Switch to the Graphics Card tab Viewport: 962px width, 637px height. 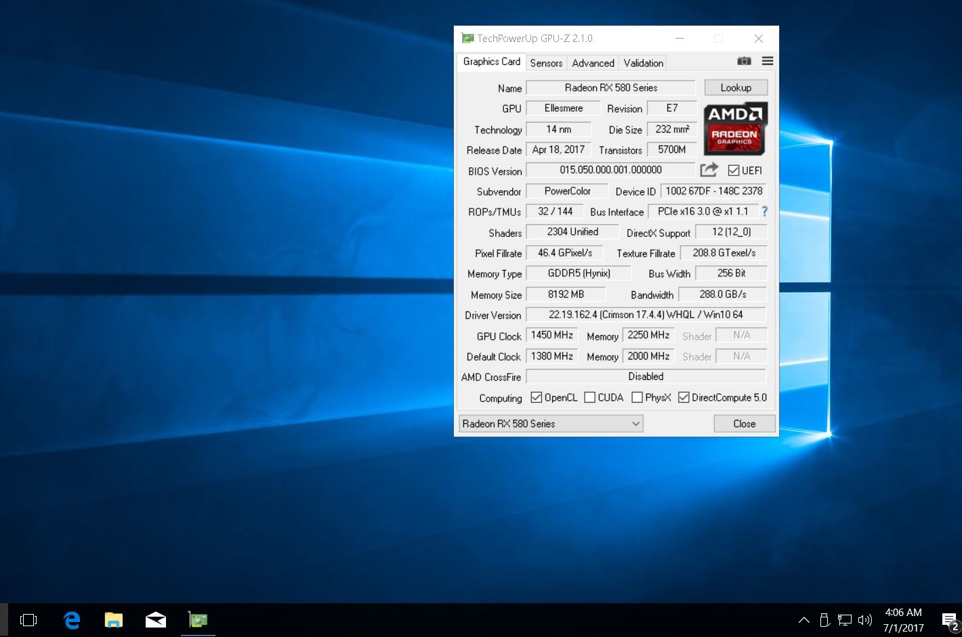491,62
